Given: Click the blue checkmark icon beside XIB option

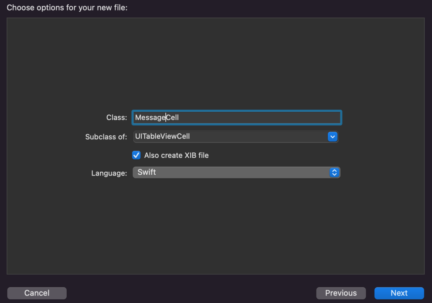Looking at the screenshot, I should click(x=136, y=155).
